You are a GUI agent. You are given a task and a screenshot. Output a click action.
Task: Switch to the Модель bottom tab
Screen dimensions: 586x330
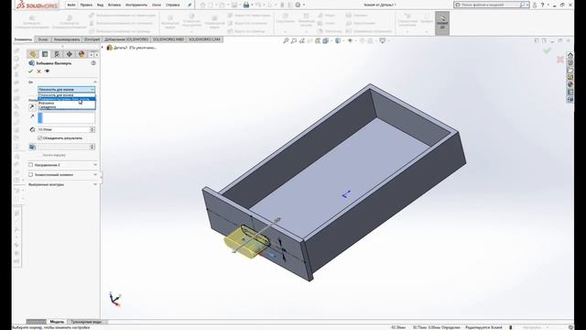(57, 322)
